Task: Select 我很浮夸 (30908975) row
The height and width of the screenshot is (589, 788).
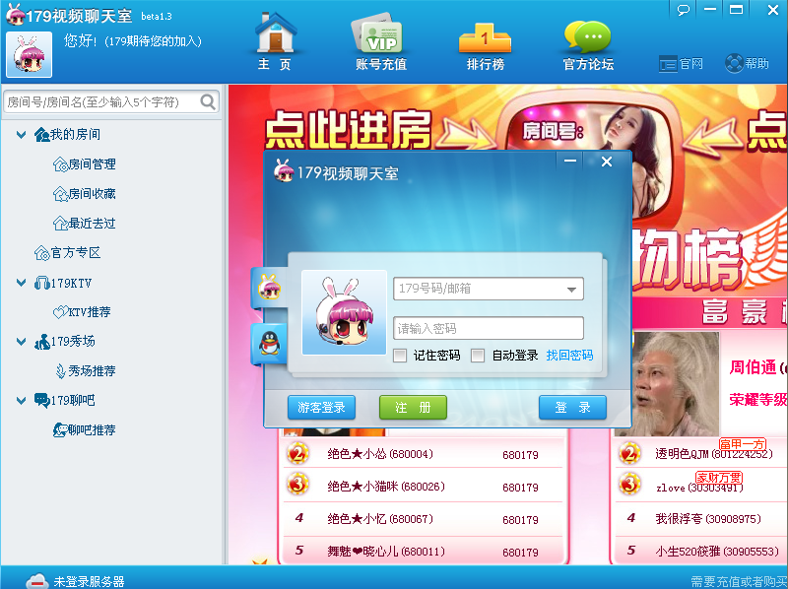Action: click(x=701, y=519)
